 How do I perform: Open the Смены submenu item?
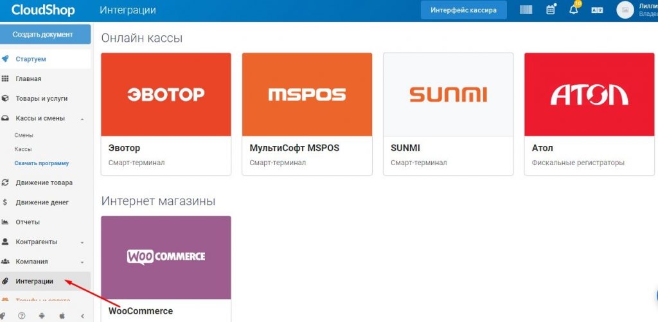pos(24,135)
